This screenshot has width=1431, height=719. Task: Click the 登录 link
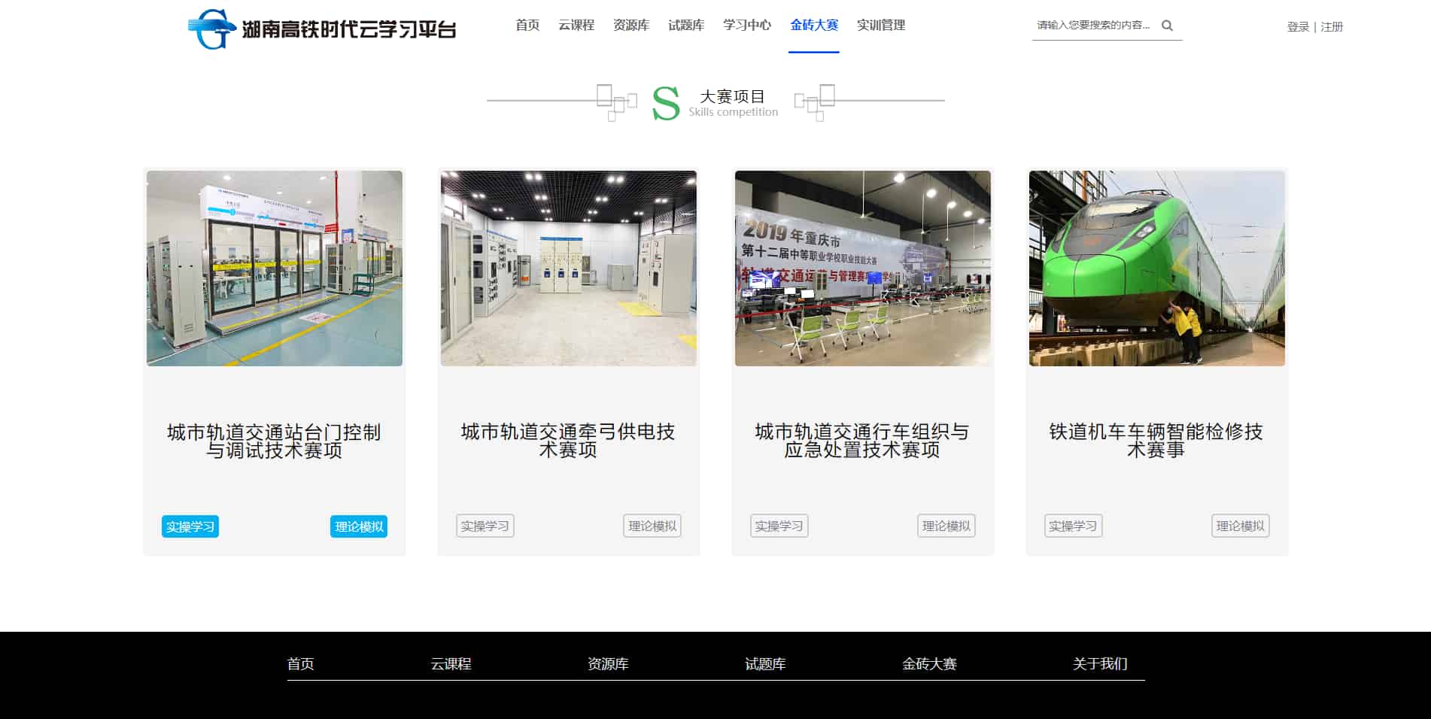1298,27
